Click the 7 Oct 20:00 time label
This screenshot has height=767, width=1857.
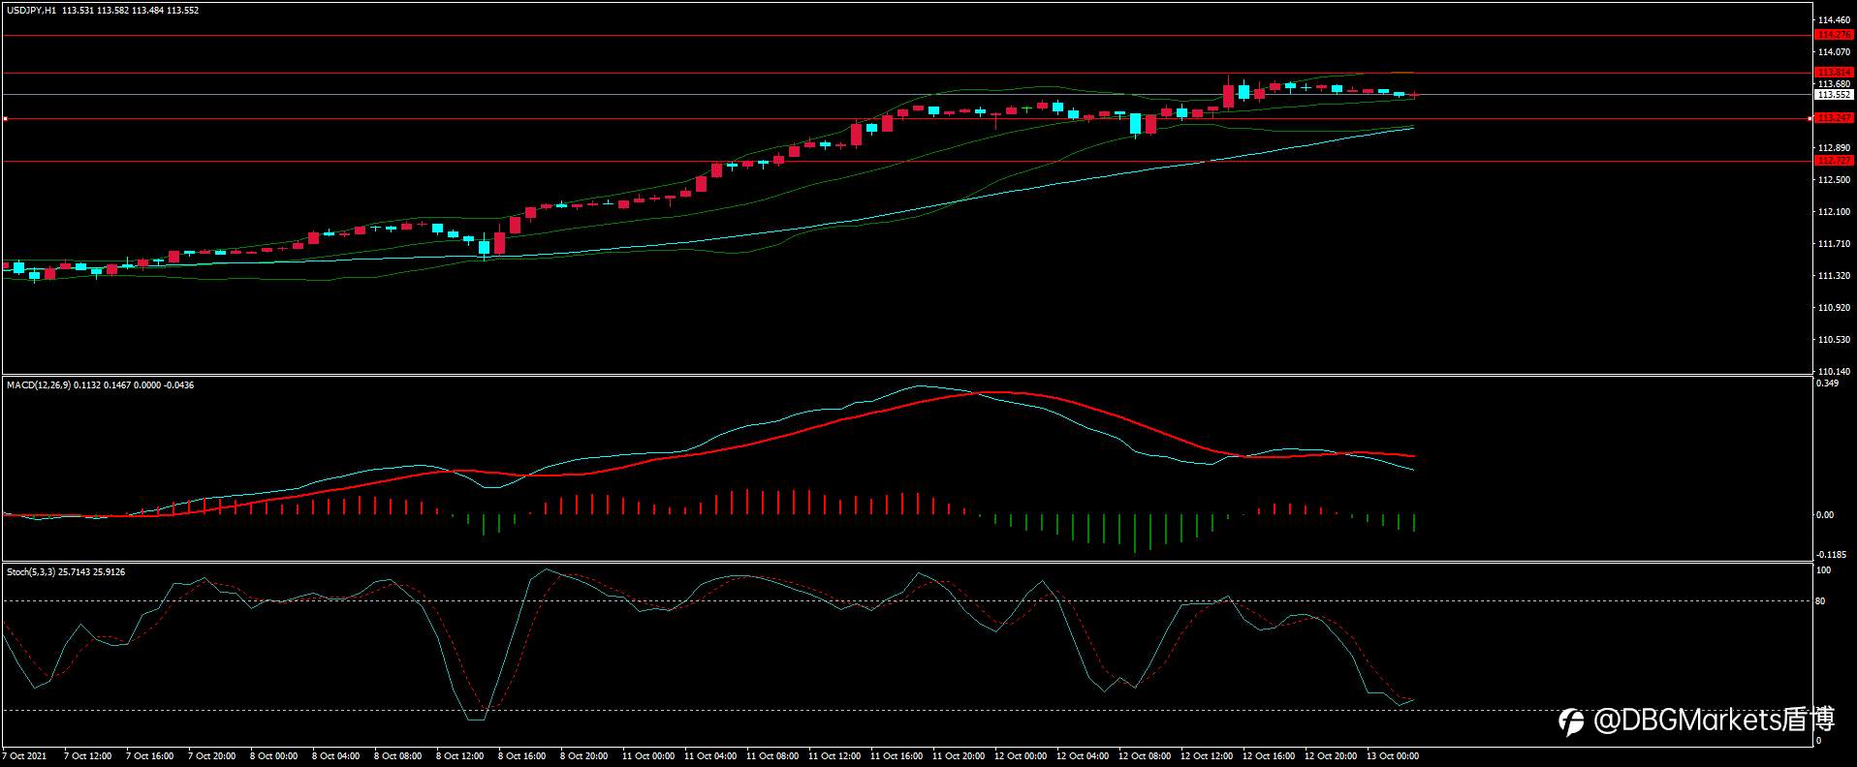(x=212, y=756)
